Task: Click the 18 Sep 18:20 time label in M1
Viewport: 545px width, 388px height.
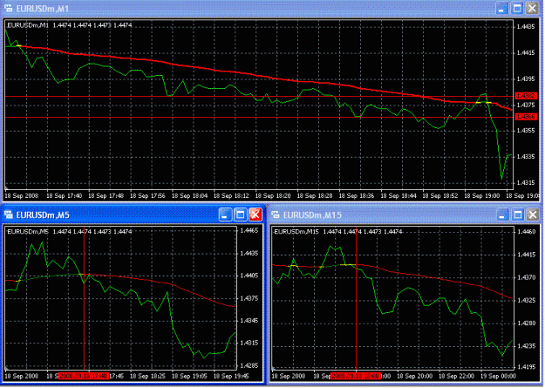Action: (x=273, y=195)
